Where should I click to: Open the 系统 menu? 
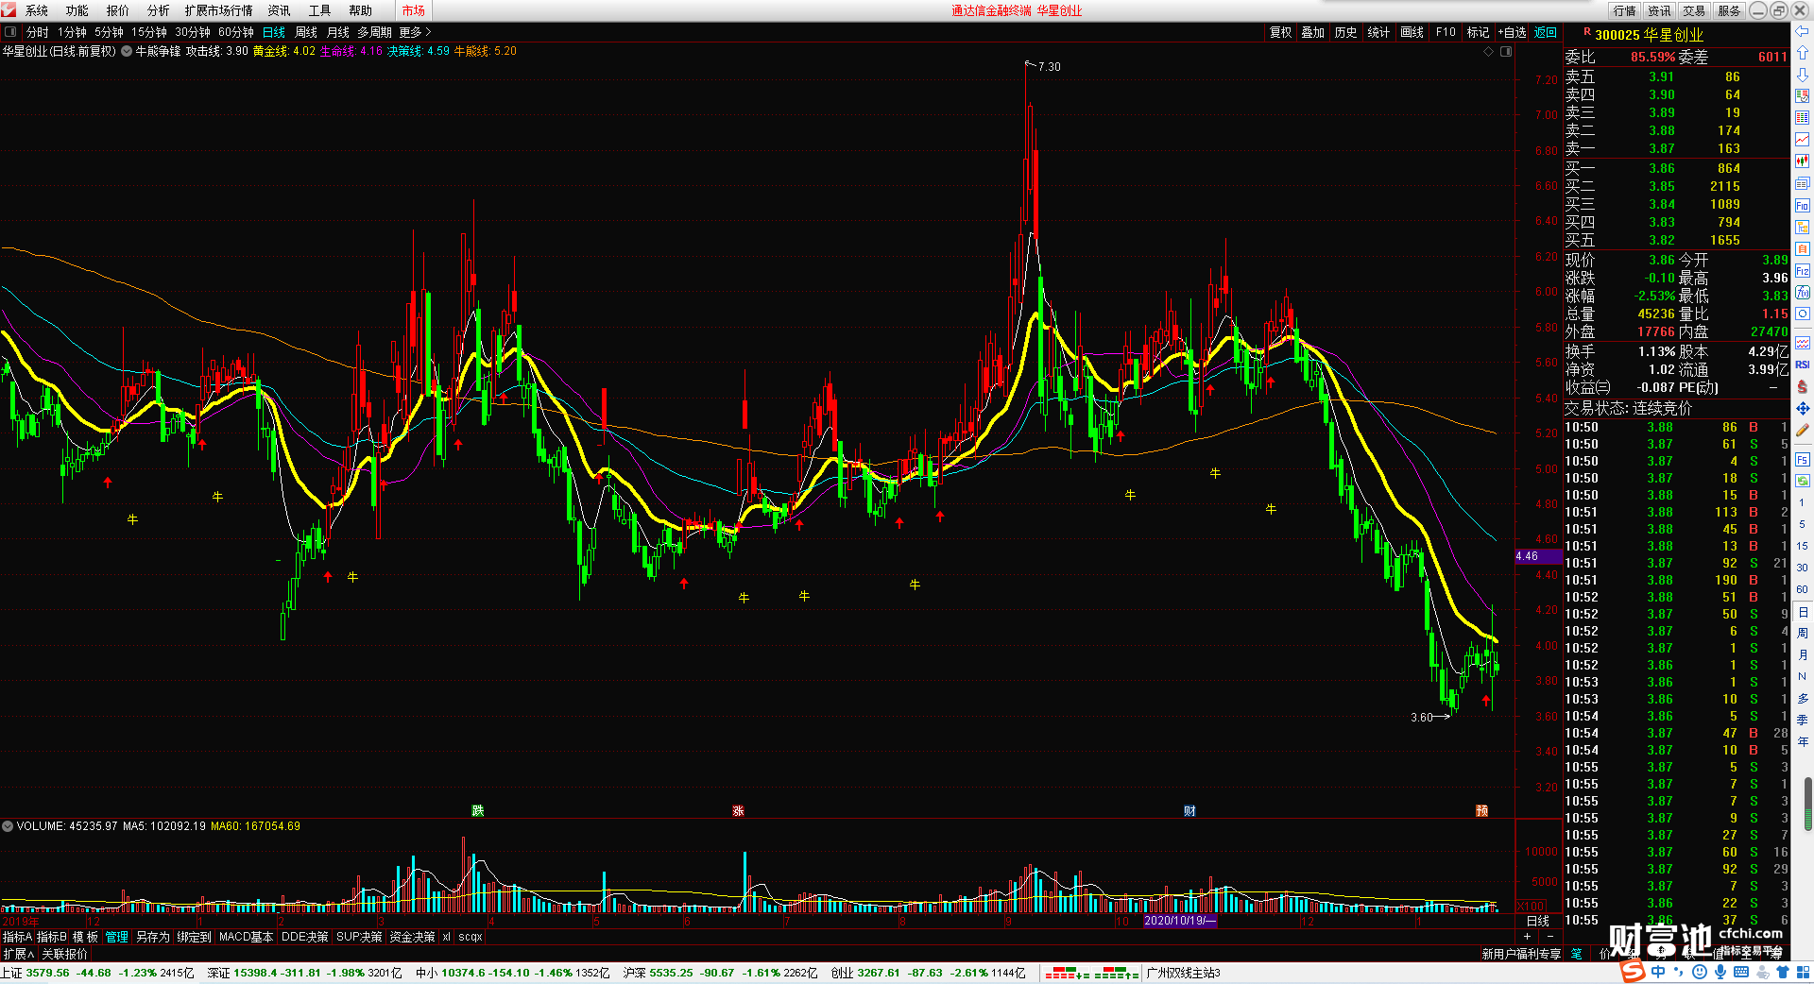click(x=37, y=10)
